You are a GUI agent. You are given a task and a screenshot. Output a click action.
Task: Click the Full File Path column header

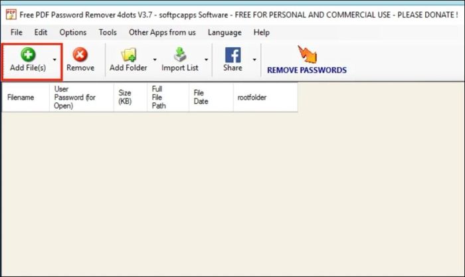pos(168,97)
